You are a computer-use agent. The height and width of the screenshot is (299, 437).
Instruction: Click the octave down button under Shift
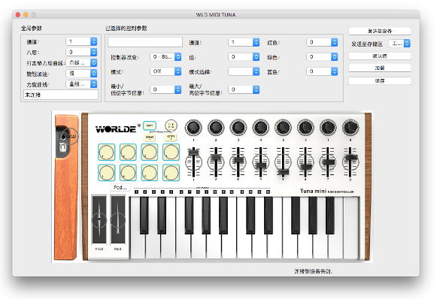coord(150,137)
